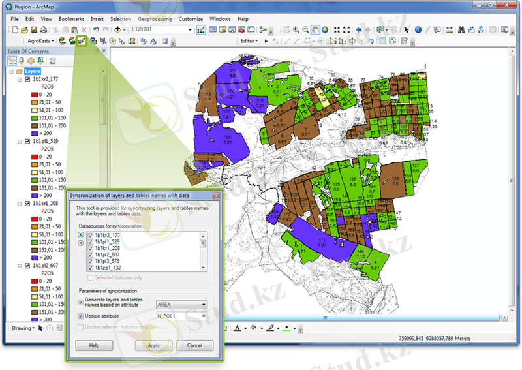The image size is (522, 370).
Task: Click the Apply button
Action: coord(153,345)
